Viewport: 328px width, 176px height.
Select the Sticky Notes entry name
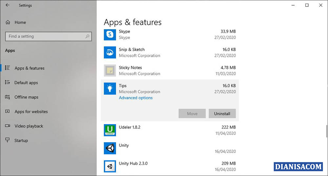[x=130, y=67]
